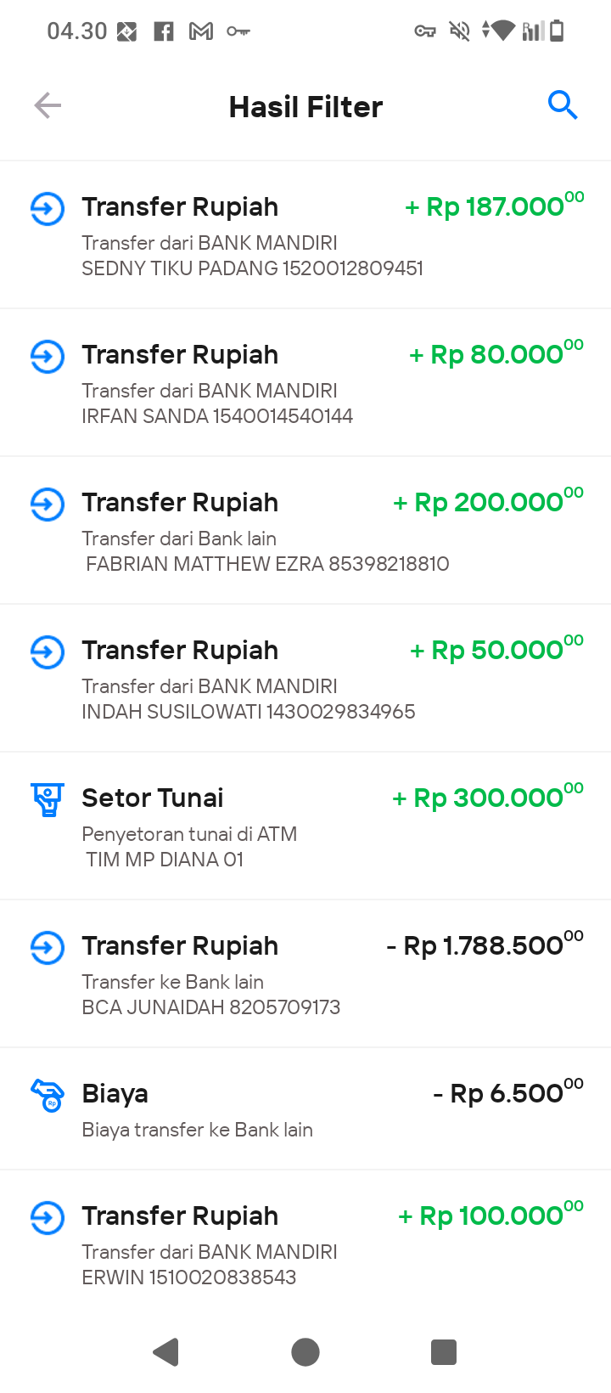Tap the Biaya fee icon

tap(48, 1095)
